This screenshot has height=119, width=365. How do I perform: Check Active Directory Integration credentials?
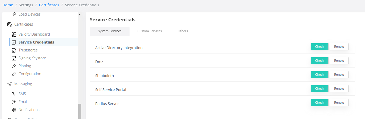click(319, 47)
